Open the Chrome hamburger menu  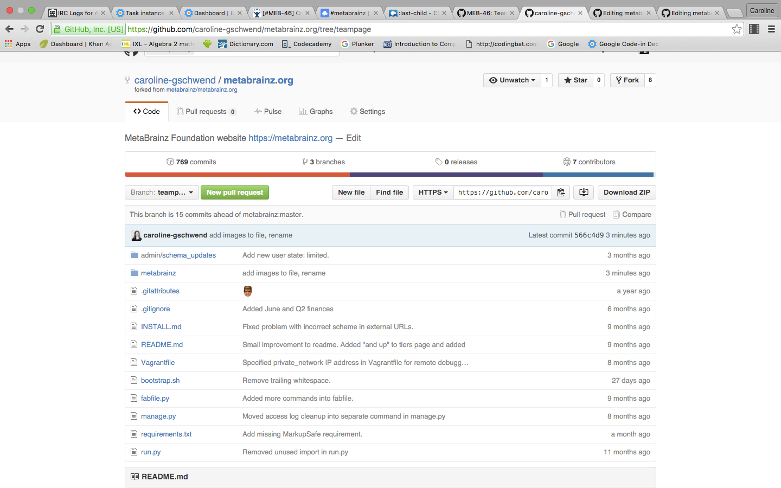coord(771,29)
